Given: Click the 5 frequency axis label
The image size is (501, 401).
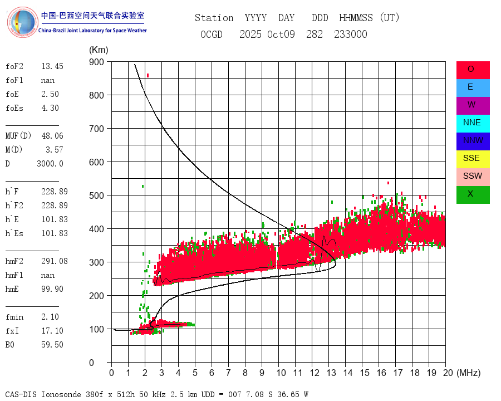Looking at the screenshot, I should click(195, 373).
